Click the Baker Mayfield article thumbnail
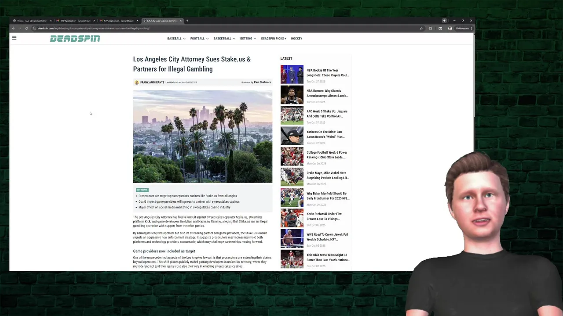Screen dimensions: 563x316 292,197
